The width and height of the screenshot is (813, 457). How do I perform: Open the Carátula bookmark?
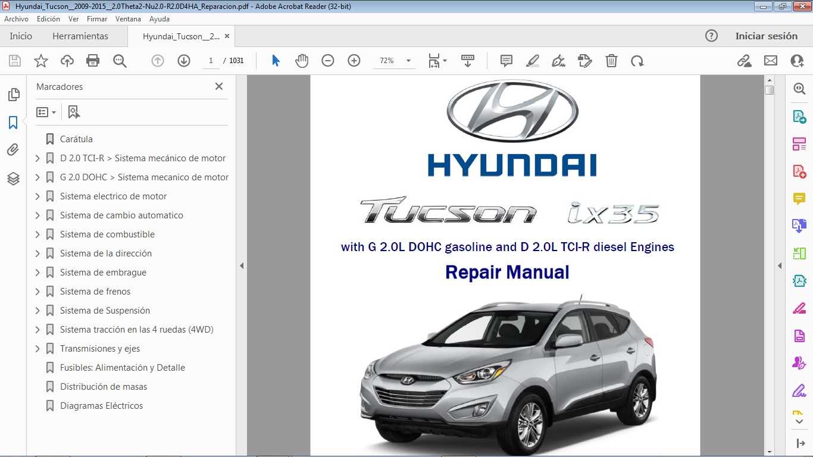click(x=76, y=139)
